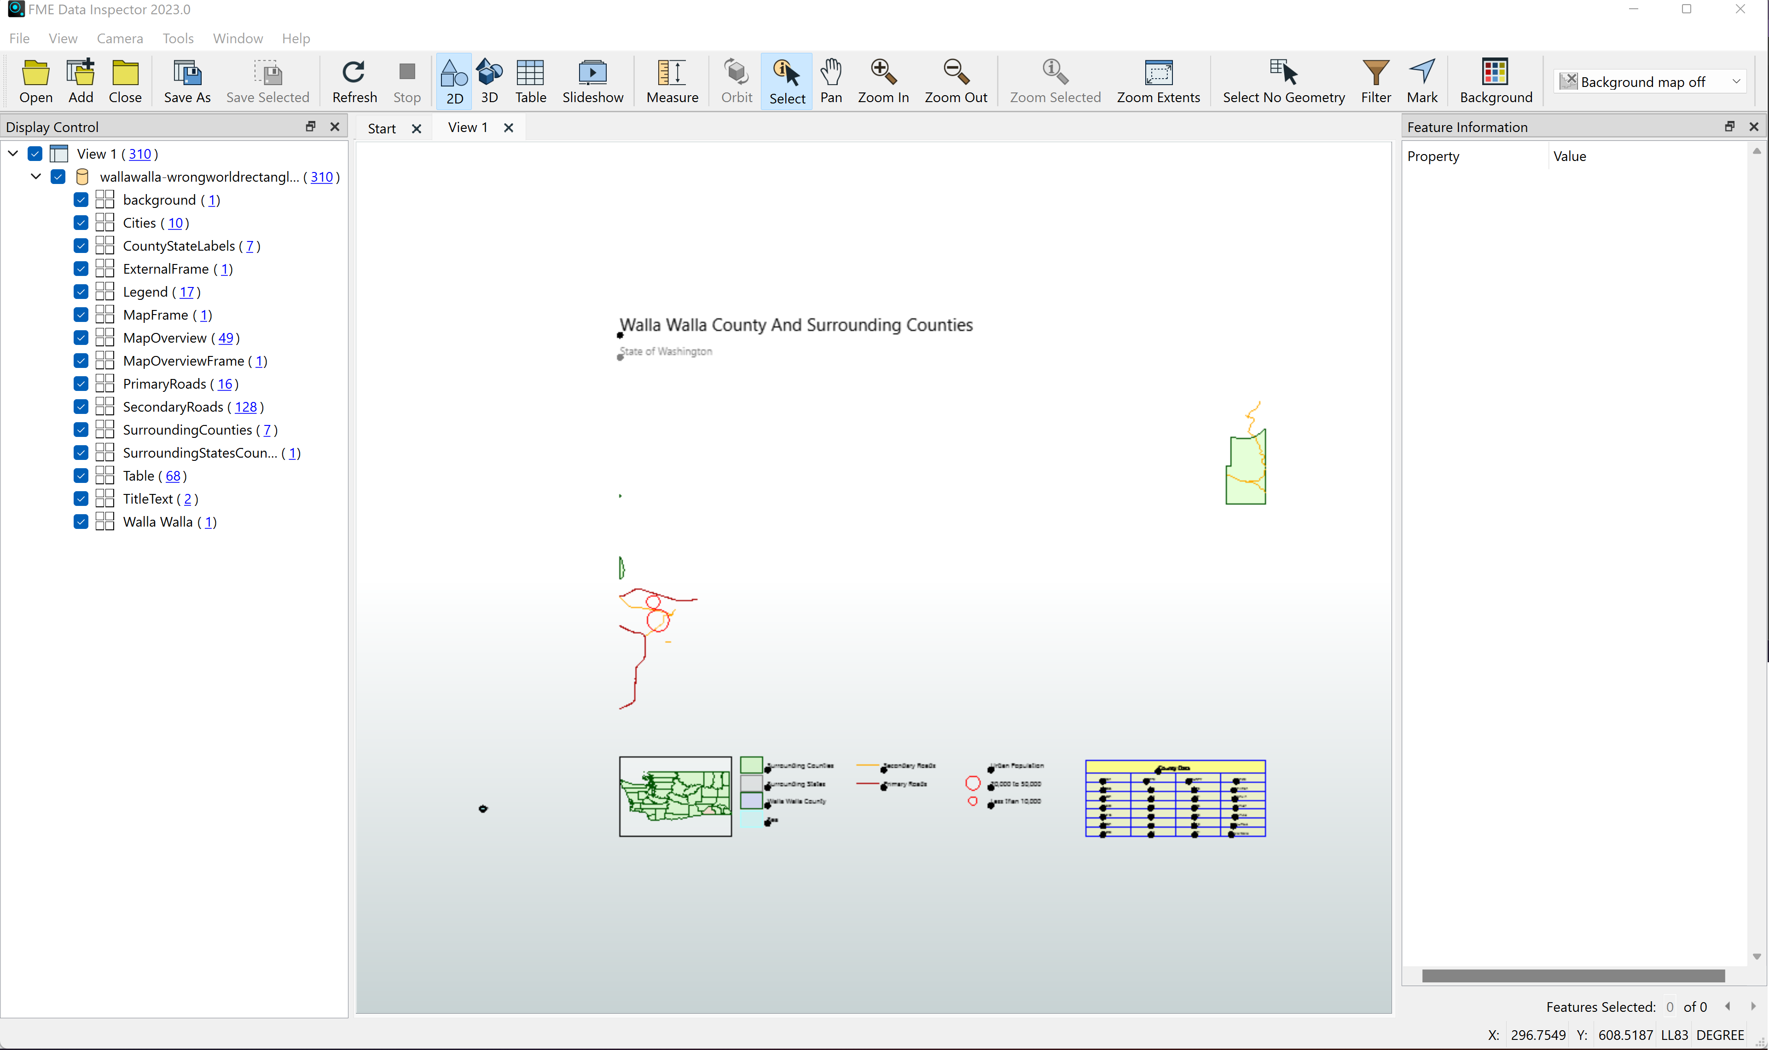Open the Help menu
The height and width of the screenshot is (1050, 1769).
[296, 38]
